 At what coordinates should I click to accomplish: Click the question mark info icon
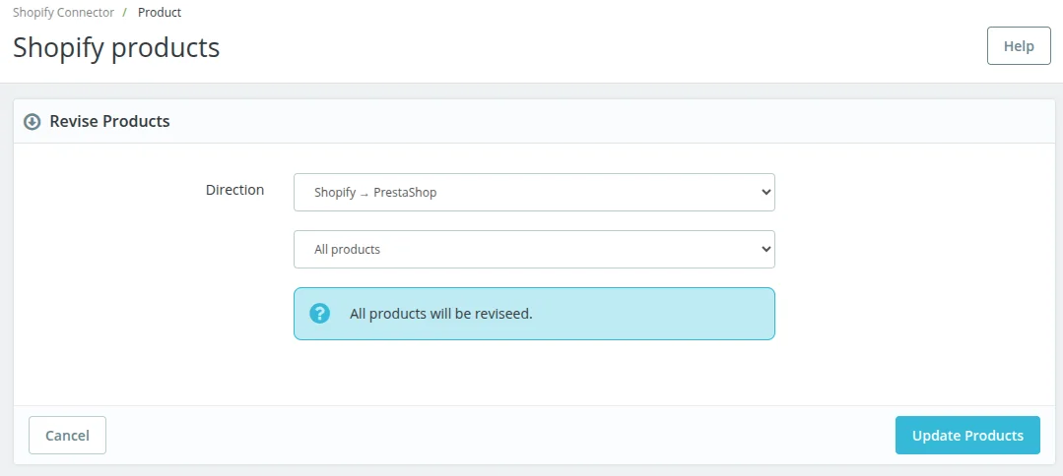[x=319, y=314]
